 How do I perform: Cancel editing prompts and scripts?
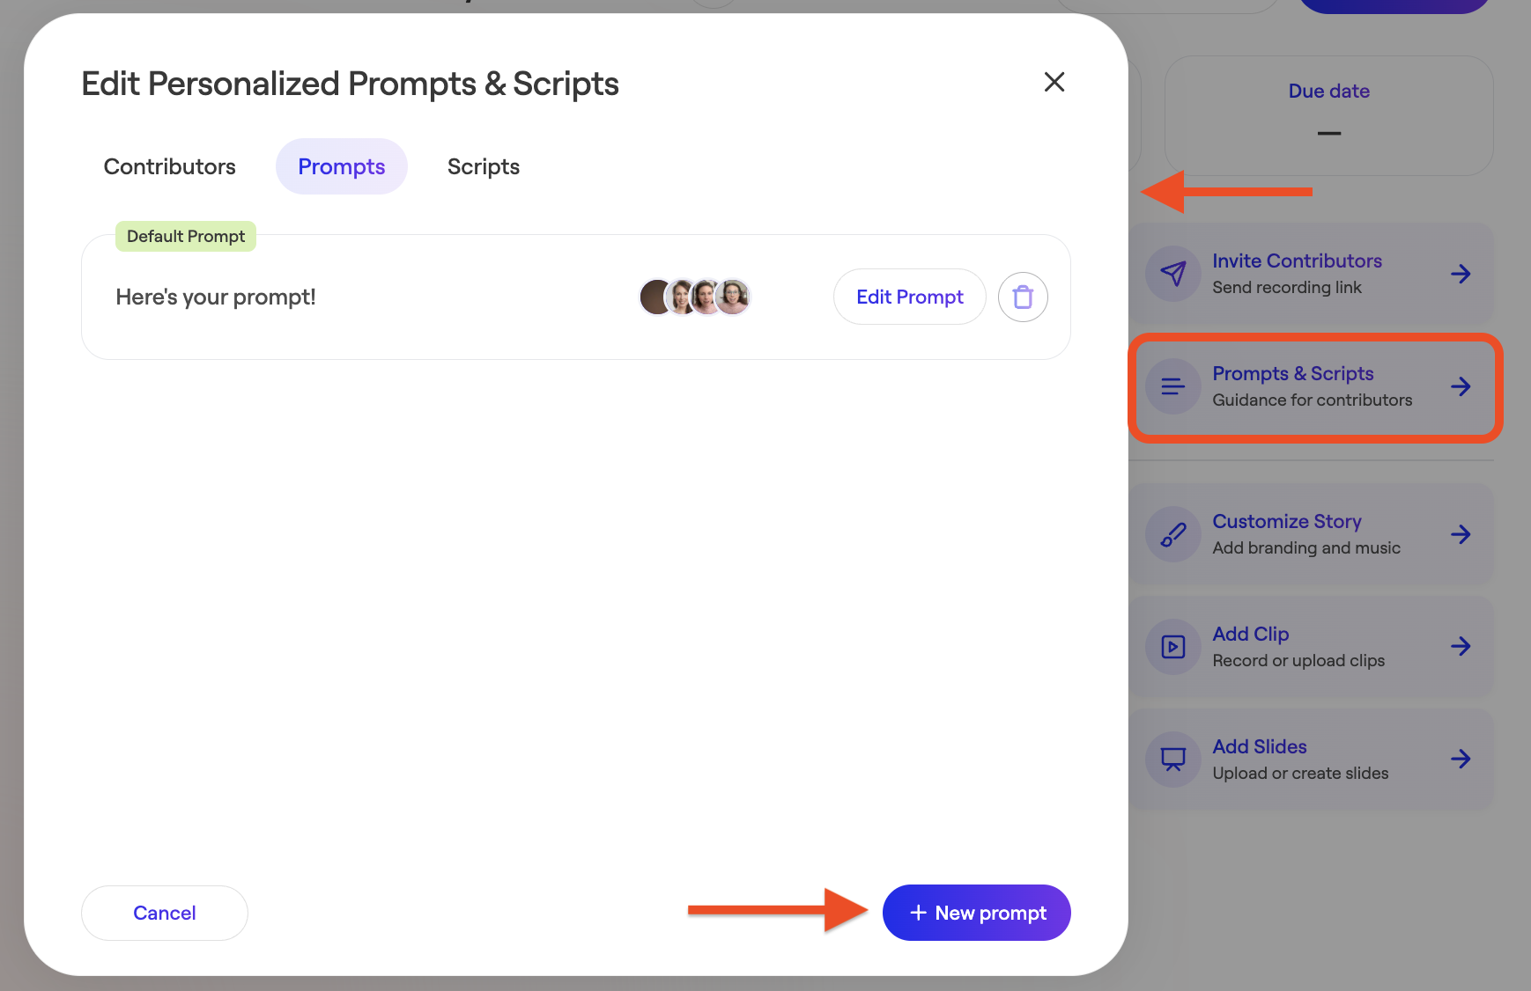165,913
